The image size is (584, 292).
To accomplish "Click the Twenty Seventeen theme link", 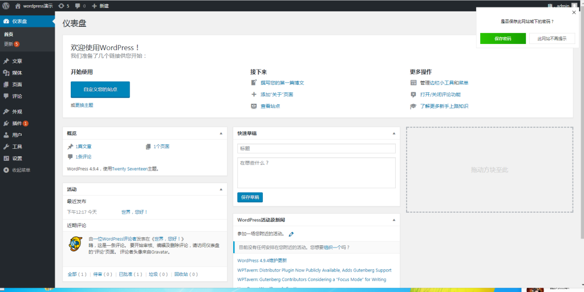I will [x=129, y=169].
